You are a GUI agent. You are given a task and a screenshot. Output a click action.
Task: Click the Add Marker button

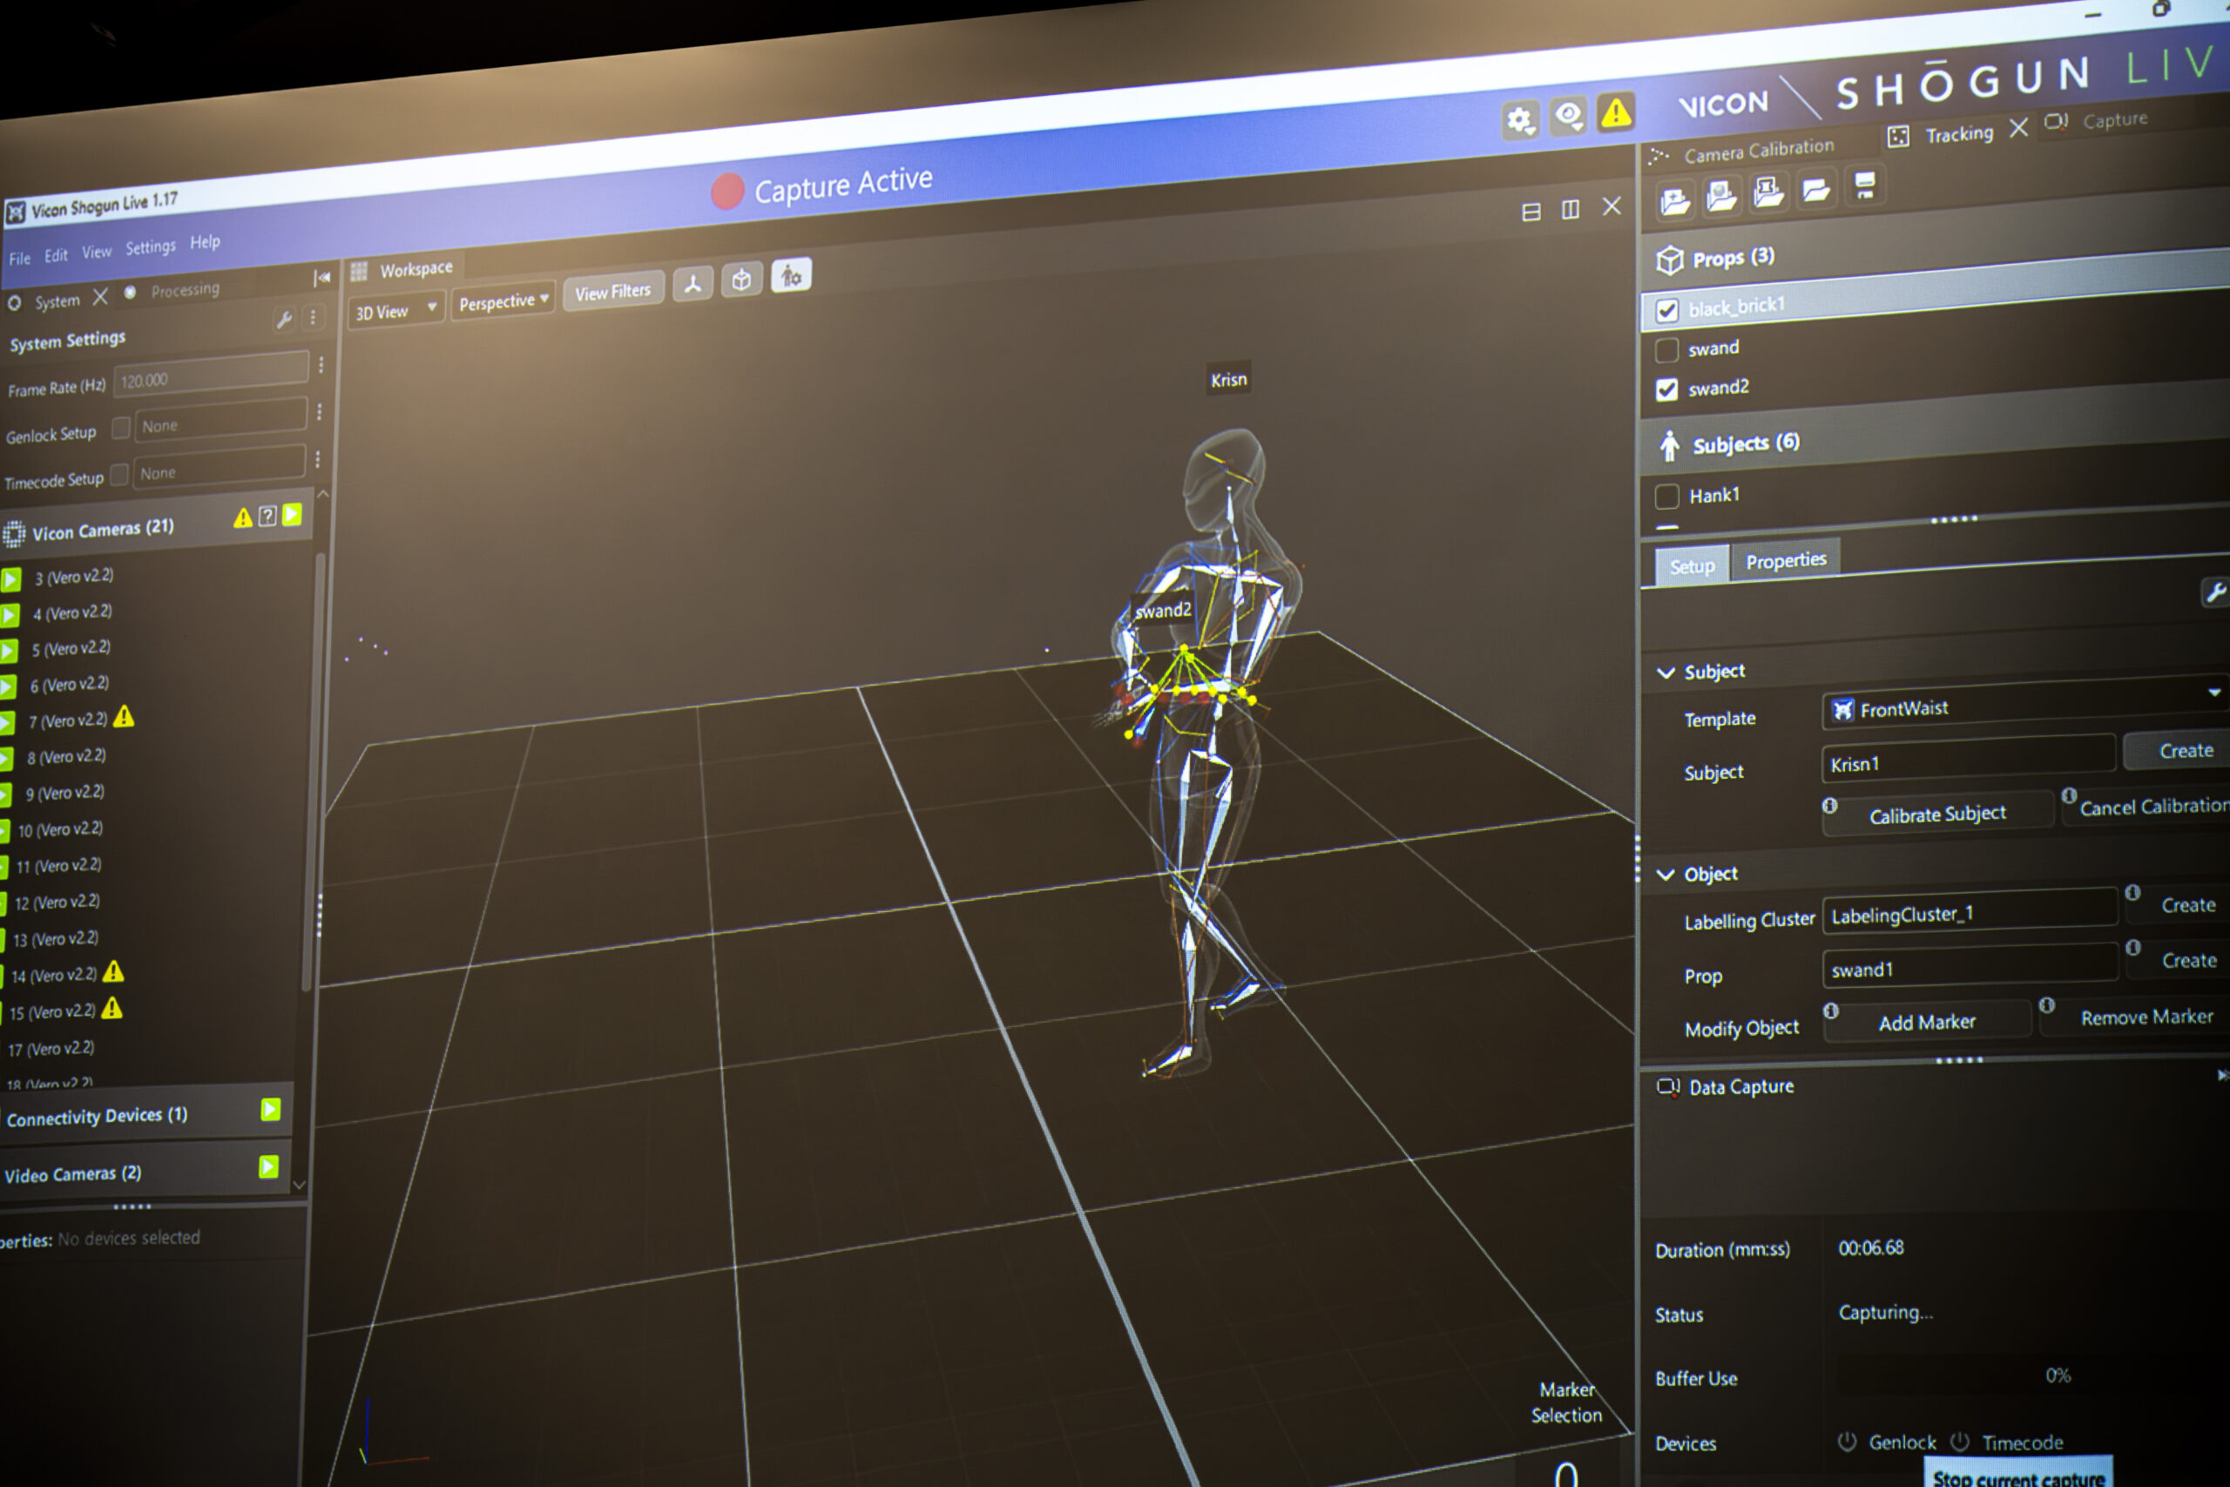1927,1023
